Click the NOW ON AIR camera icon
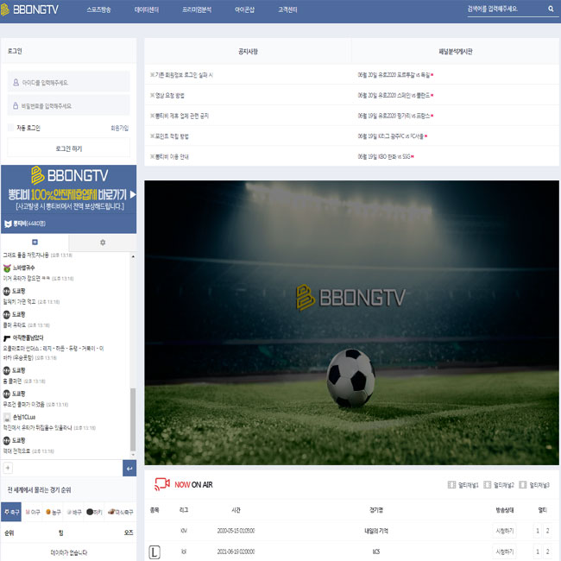561x561 pixels. (162, 484)
